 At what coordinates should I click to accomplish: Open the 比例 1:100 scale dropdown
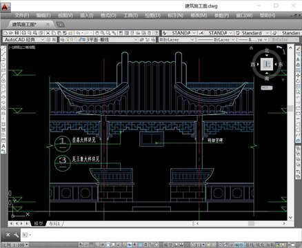[14, 245]
